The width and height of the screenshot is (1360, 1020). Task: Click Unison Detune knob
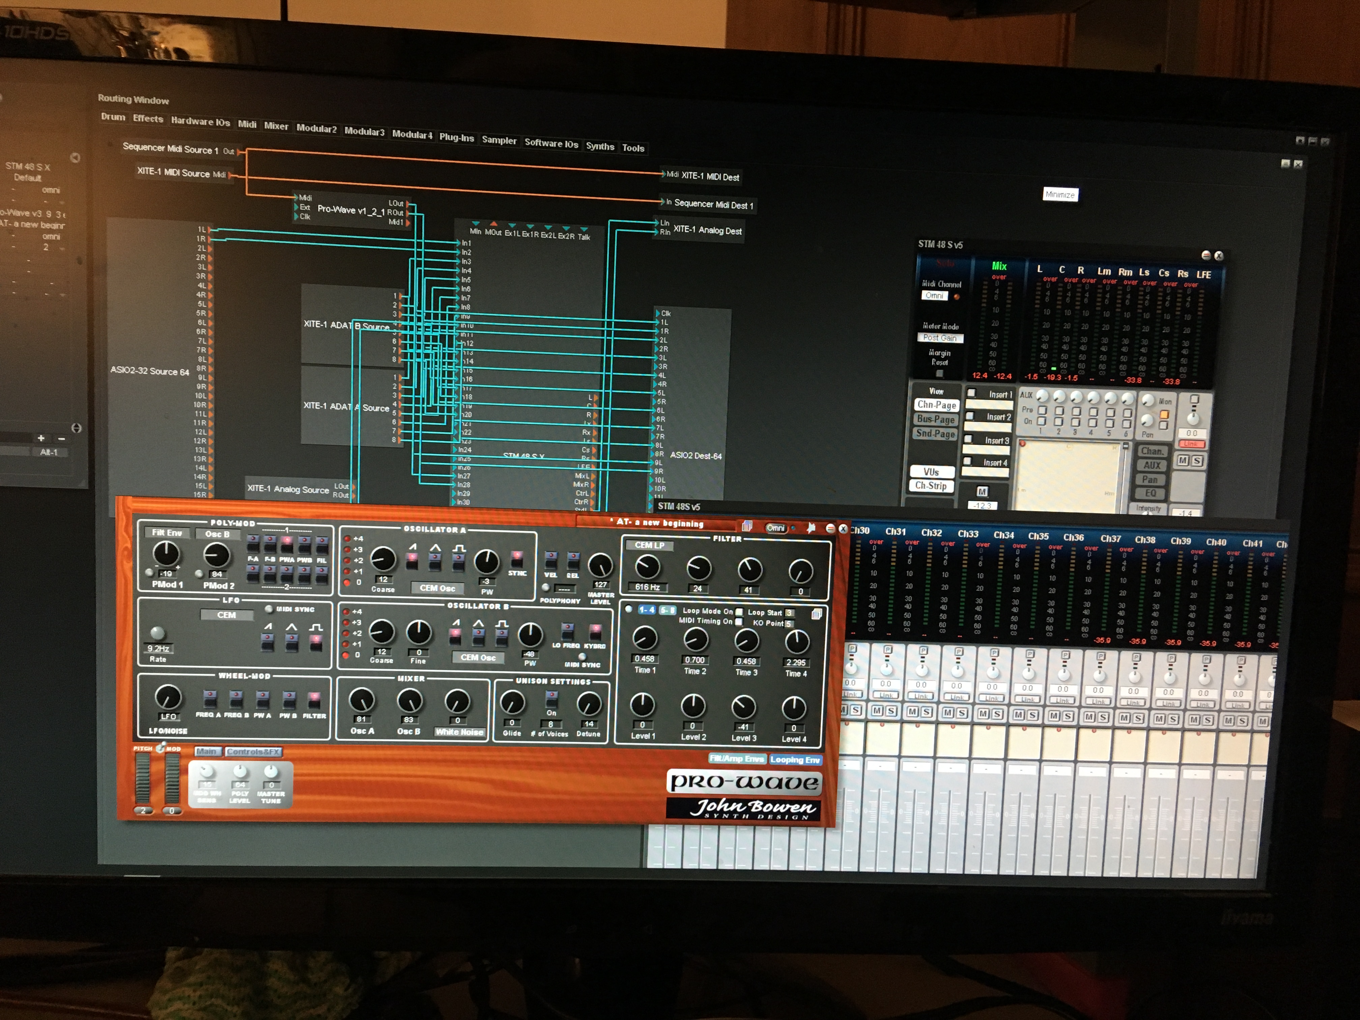[x=588, y=705]
